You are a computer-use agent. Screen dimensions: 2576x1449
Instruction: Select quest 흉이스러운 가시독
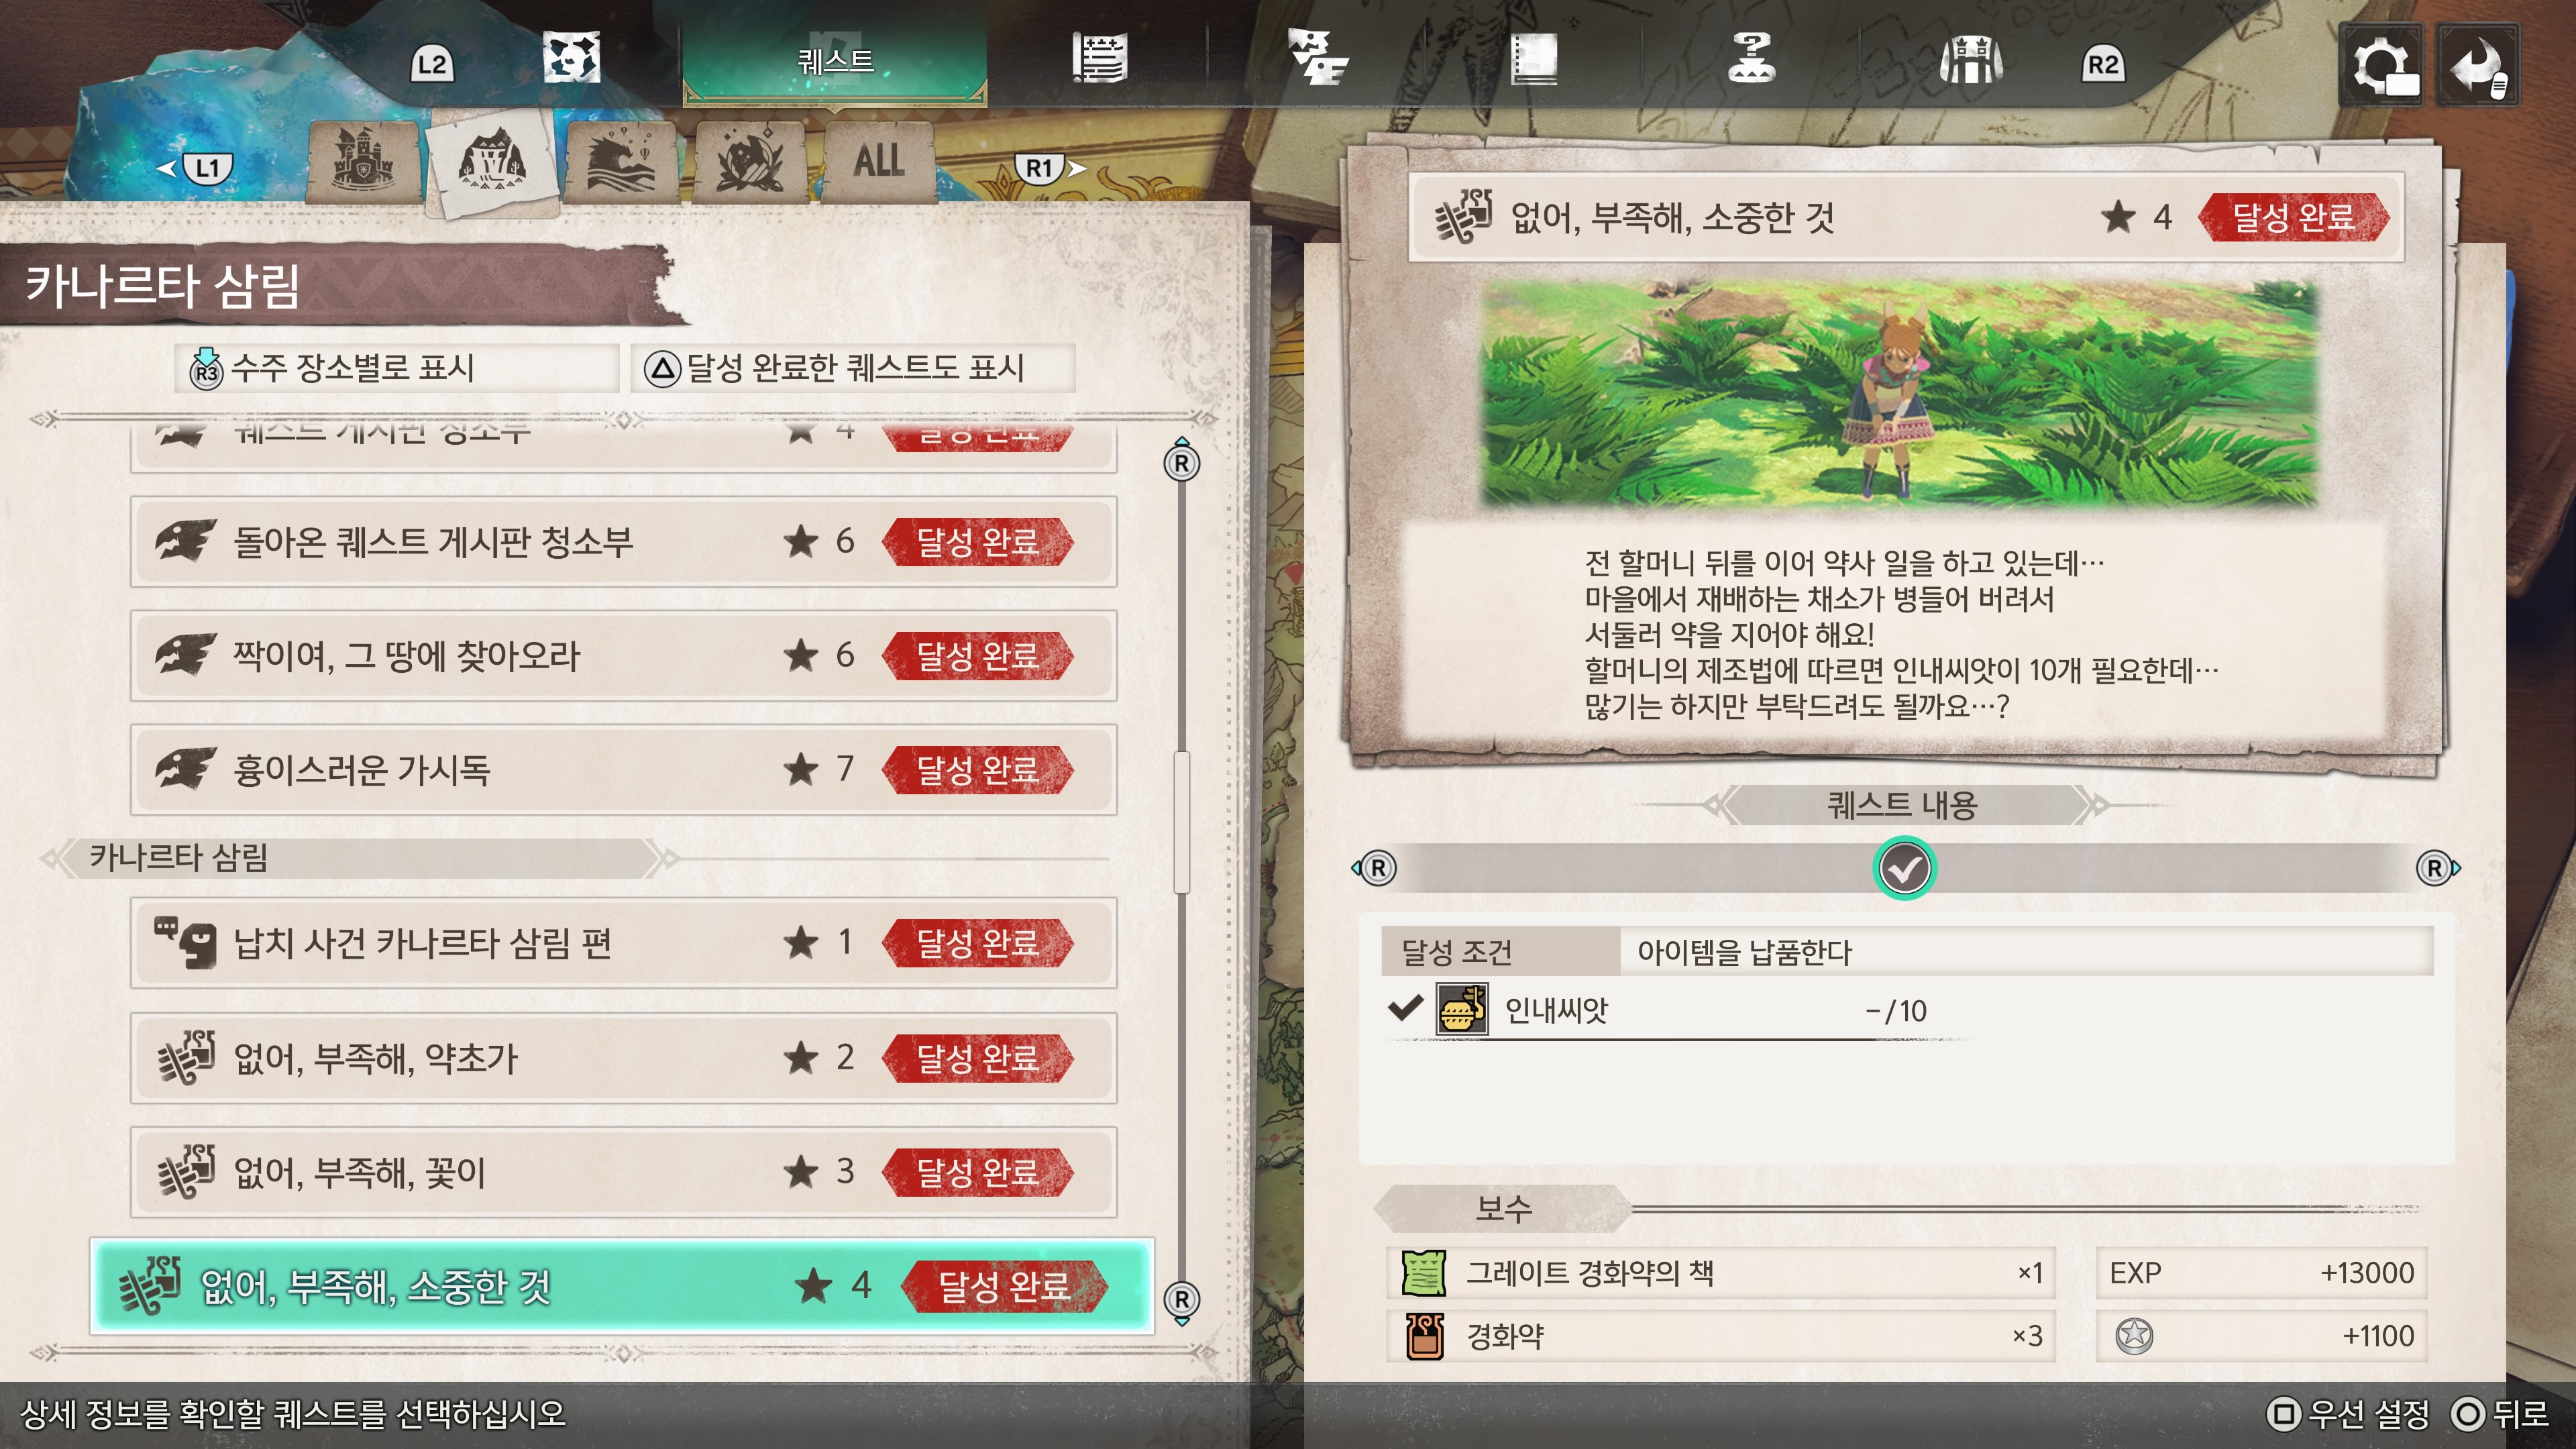(624, 770)
